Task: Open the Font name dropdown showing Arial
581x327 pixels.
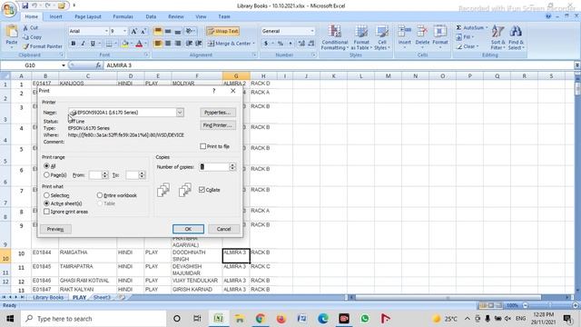Action: coord(106,31)
